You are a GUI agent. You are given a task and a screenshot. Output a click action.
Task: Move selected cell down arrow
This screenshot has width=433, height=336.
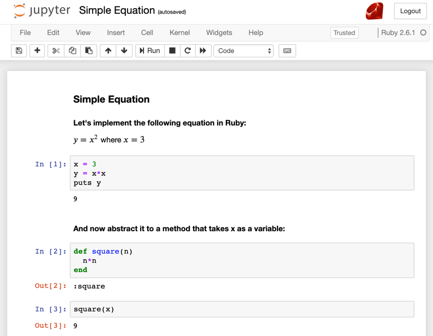coord(124,51)
